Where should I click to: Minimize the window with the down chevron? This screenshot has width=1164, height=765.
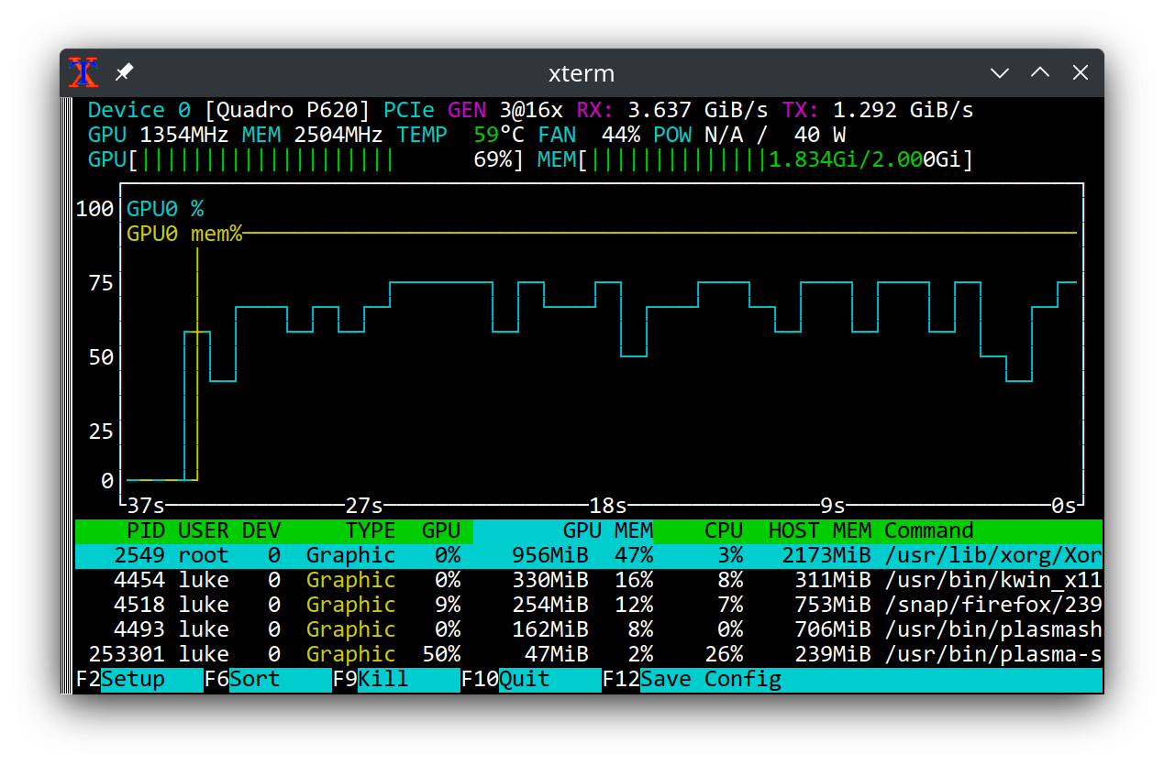click(x=999, y=72)
